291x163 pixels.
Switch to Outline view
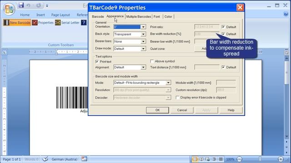[x=214, y=159]
